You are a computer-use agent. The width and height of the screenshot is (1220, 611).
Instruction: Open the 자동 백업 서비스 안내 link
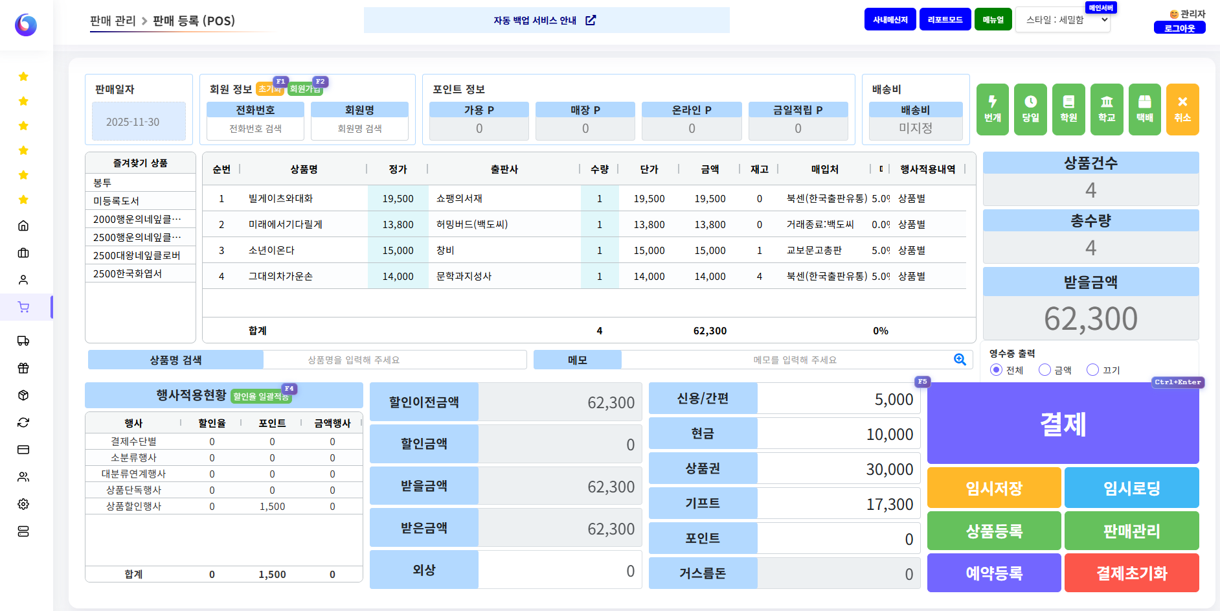[545, 20]
